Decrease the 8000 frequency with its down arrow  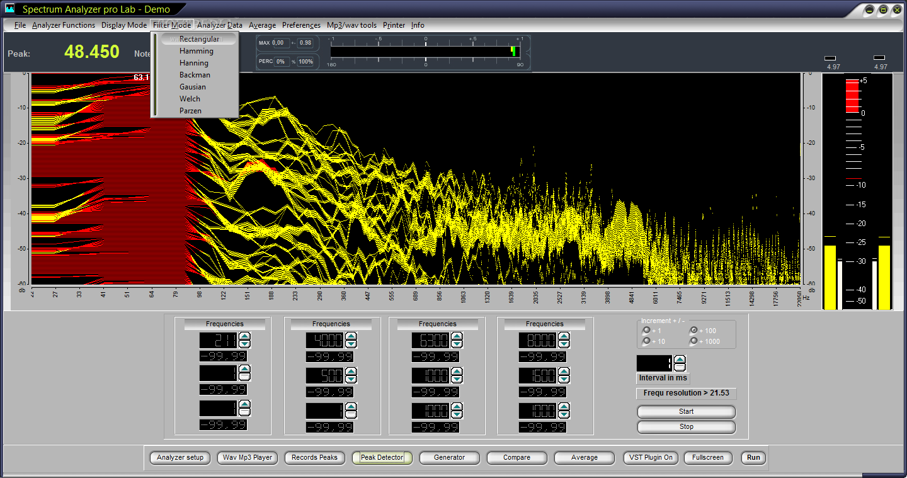(564, 344)
